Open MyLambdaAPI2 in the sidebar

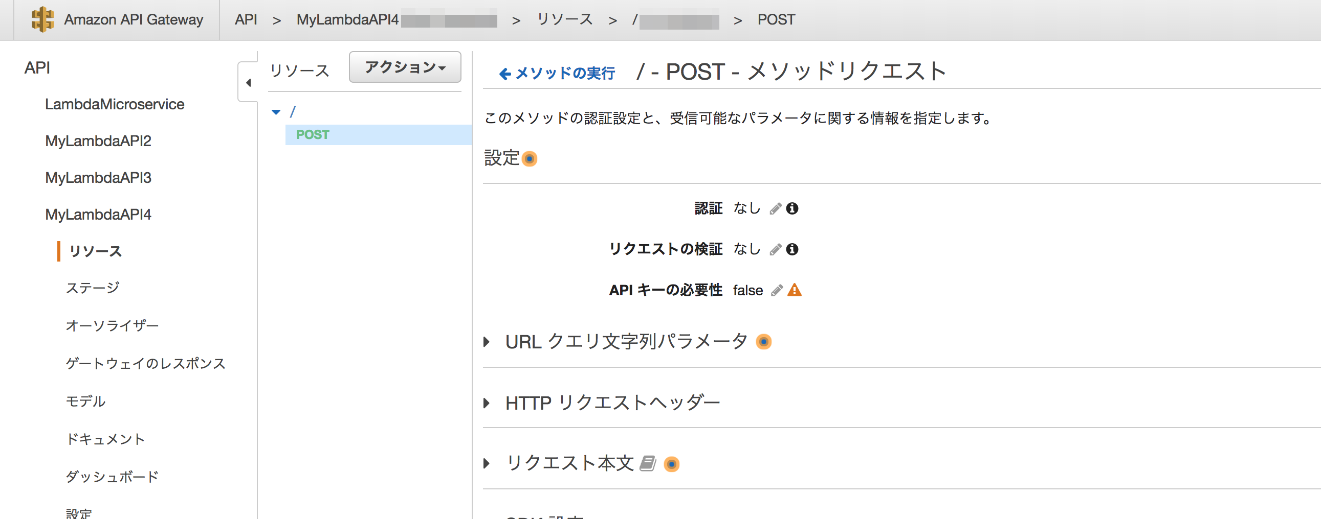pos(98,141)
